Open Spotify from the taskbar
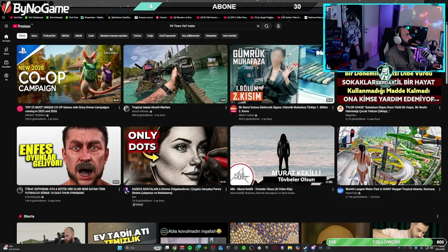Screen dimensions: 448x252 click(190, 248)
